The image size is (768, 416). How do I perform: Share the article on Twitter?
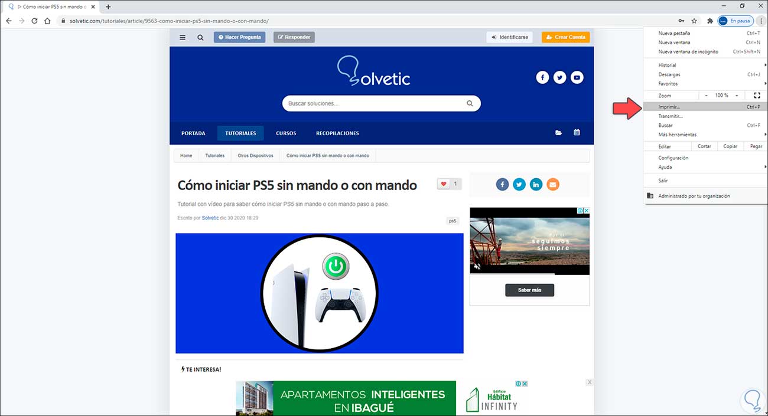tap(519, 185)
